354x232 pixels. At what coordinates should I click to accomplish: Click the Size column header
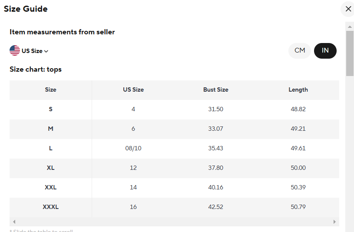(x=50, y=89)
